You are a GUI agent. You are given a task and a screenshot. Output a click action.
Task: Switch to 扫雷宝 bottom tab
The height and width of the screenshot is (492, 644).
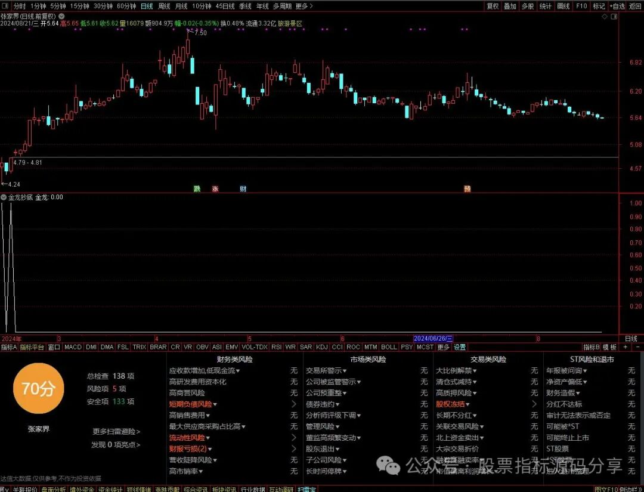point(307,489)
